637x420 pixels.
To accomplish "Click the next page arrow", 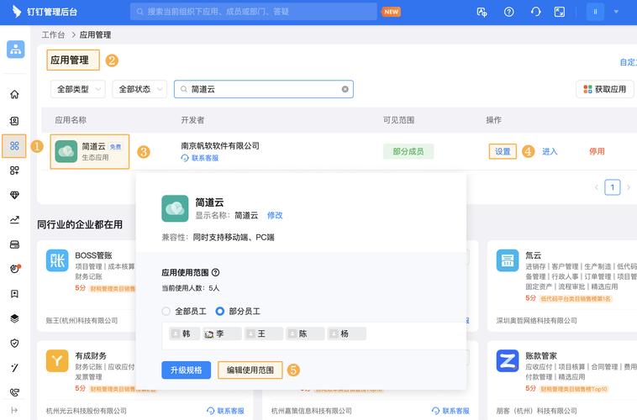I will 628,187.
